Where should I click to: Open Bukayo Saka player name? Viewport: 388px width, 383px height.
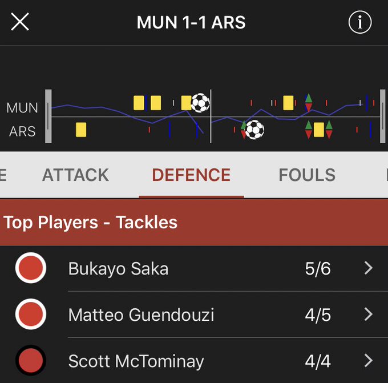[x=118, y=269]
